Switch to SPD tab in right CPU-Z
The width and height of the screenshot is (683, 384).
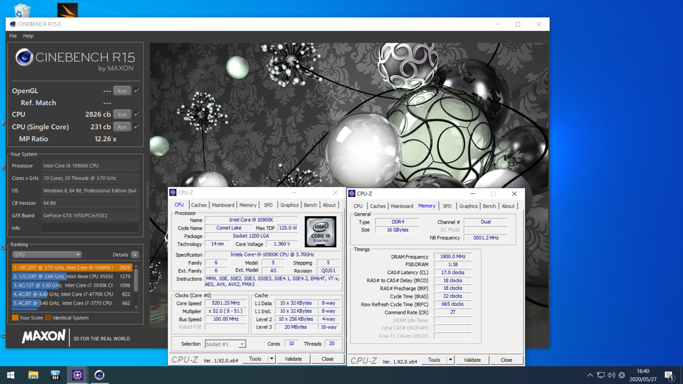447,206
